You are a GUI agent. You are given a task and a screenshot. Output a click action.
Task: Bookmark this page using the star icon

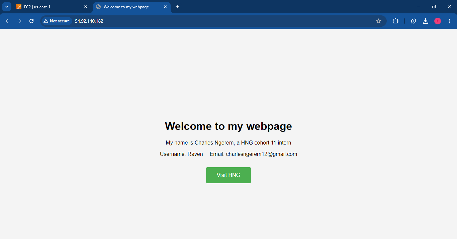point(378,21)
